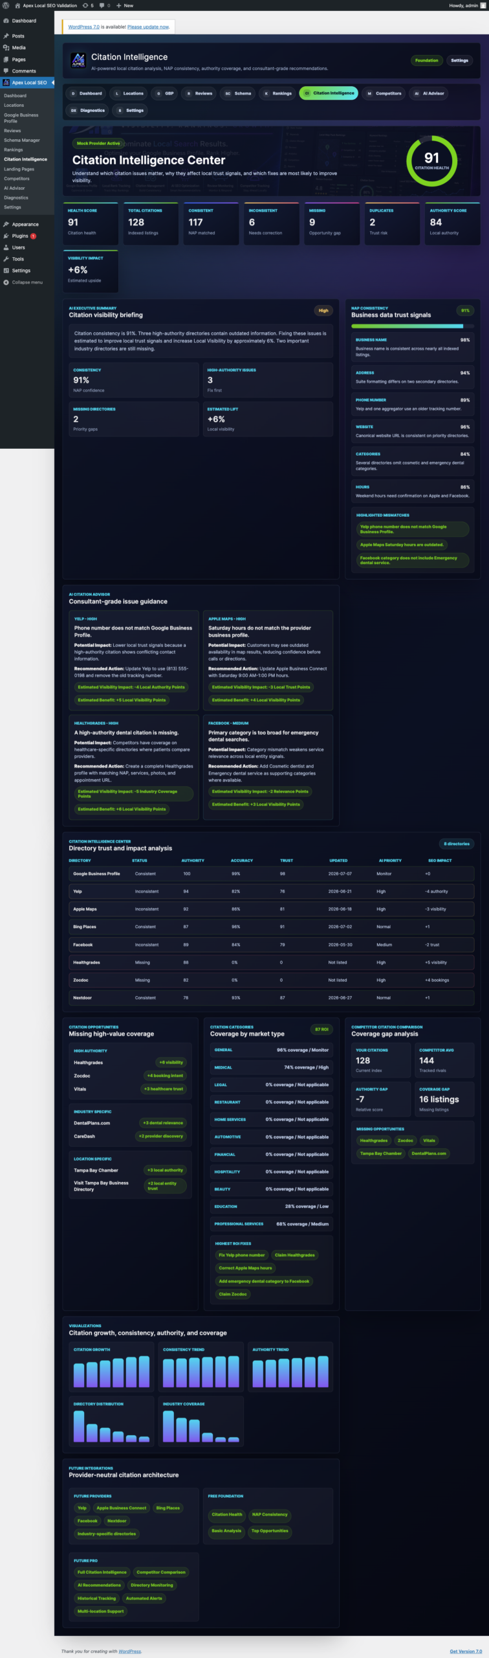Viewport: 489px width, 1658px height.
Task: Click the 91 Citation Health progress ring
Action: (x=431, y=161)
